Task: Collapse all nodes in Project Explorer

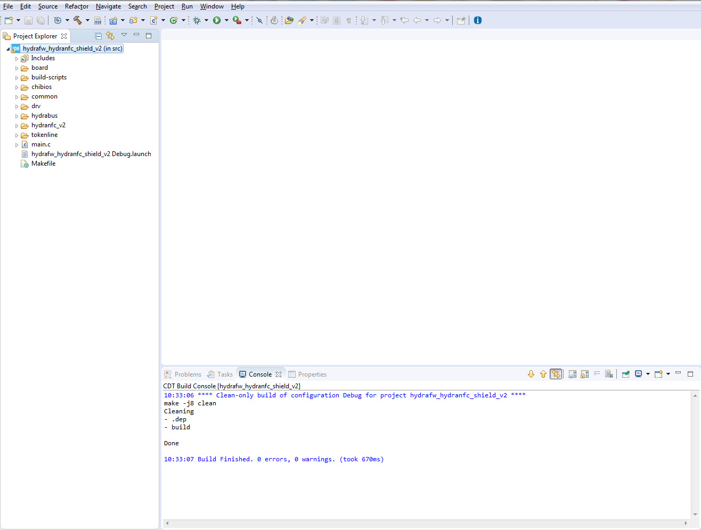Action: [x=99, y=35]
